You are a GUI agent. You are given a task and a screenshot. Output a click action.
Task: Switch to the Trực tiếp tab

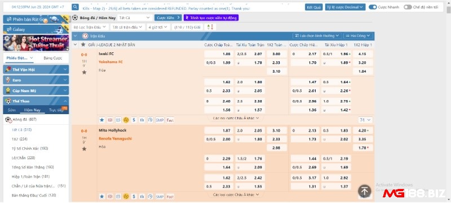[56, 110]
